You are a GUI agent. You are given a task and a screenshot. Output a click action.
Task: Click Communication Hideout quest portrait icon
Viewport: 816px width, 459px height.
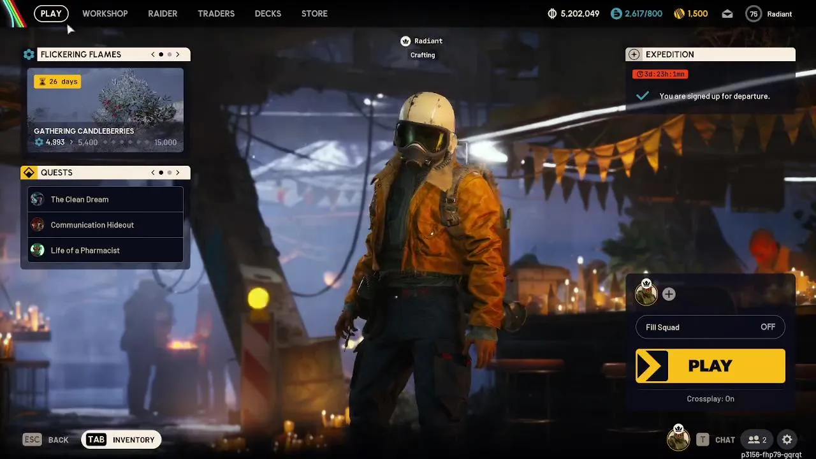click(x=38, y=224)
